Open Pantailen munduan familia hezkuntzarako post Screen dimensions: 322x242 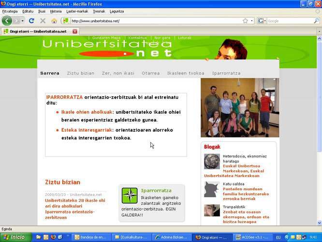(x=246, y=194)
